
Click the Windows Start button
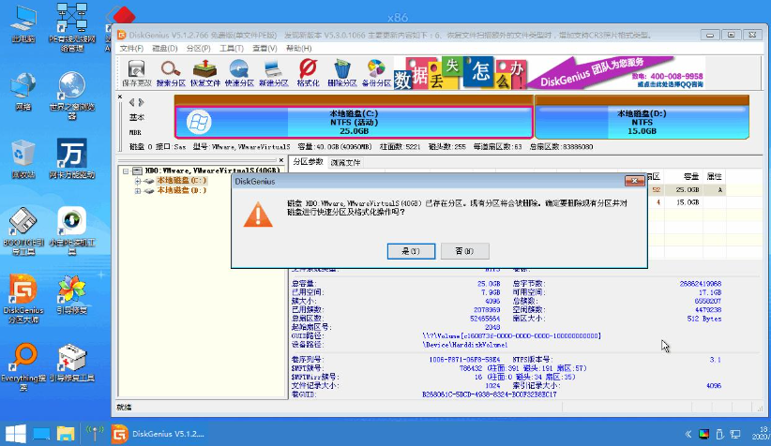pos(16,434)
